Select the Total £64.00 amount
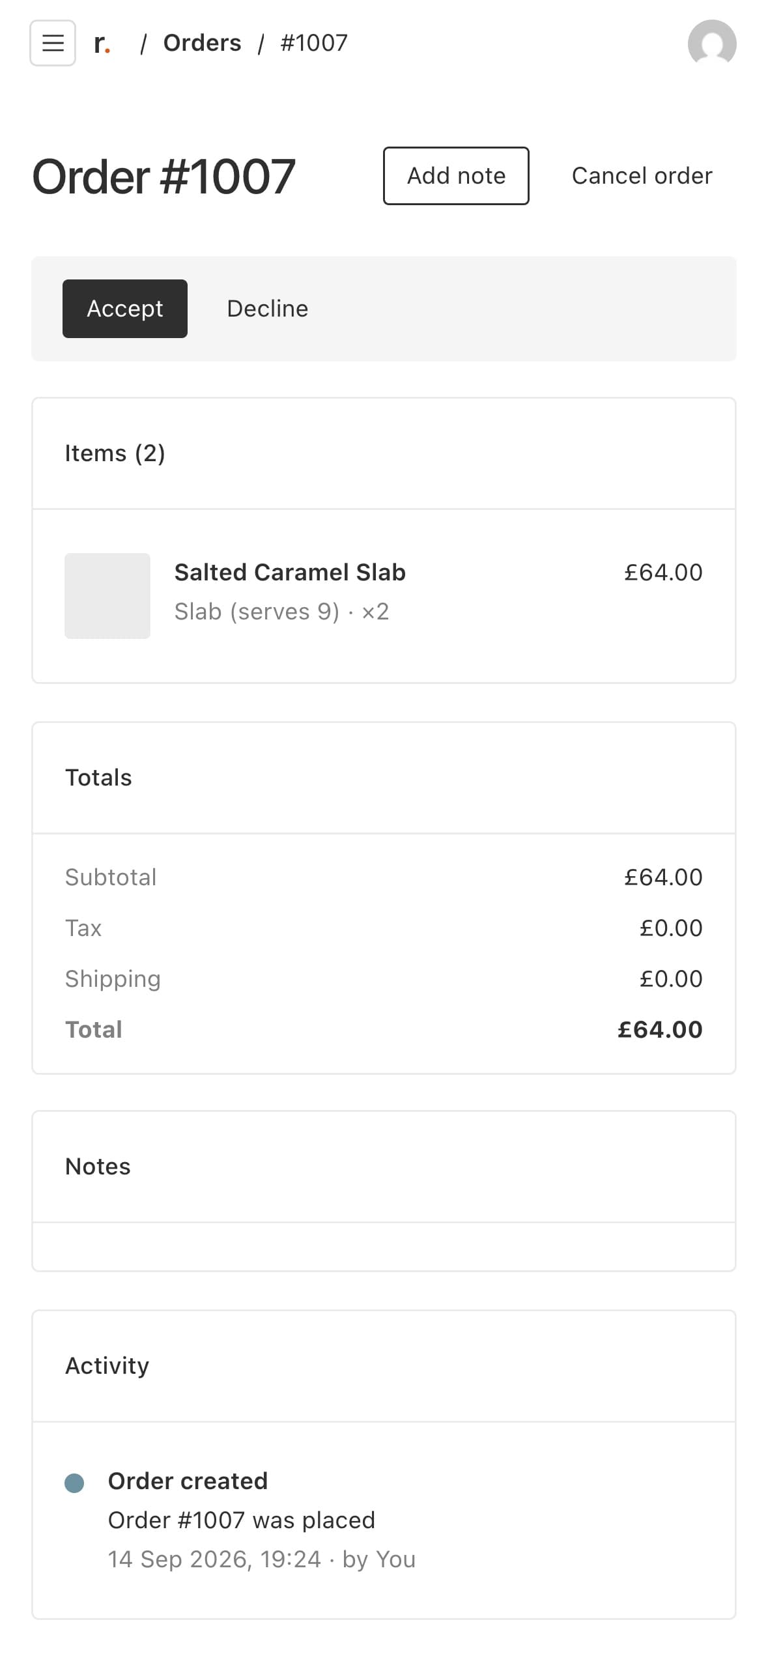 tap(660, 1029)
